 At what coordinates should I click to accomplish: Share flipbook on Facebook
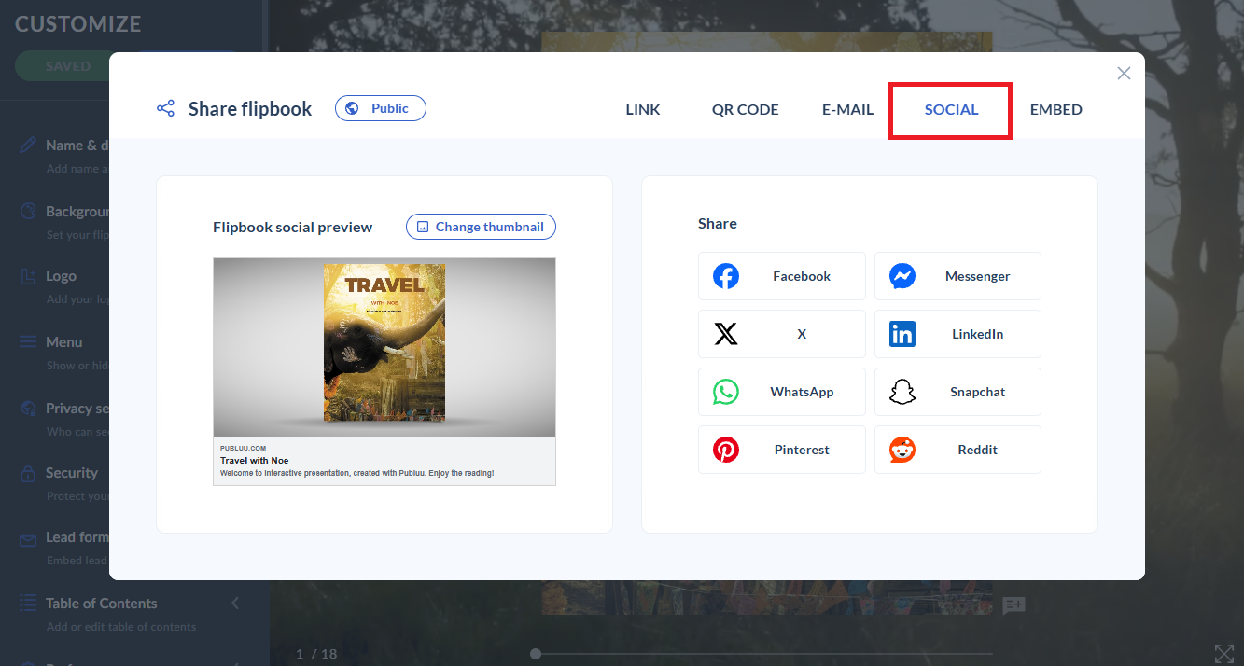[782, 276]
